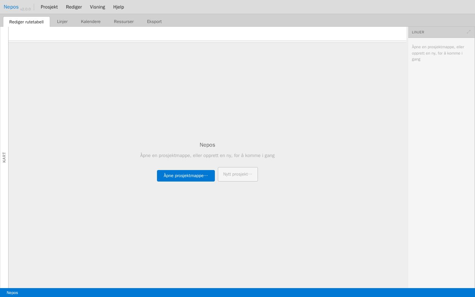This screenshot has width=475, height=297.
Task: Click the Nepos status bar entry
Action: pos(12,293)
